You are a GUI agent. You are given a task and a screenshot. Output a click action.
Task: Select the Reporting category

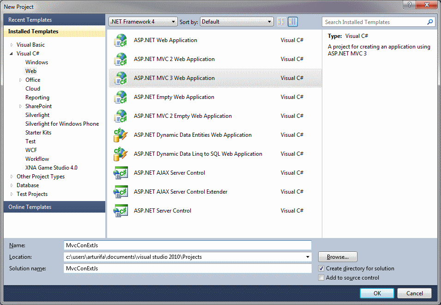(x=37, y=98)
